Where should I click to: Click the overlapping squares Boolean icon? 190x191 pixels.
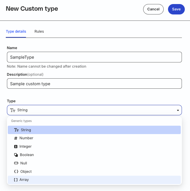click(x=16, y=155)
